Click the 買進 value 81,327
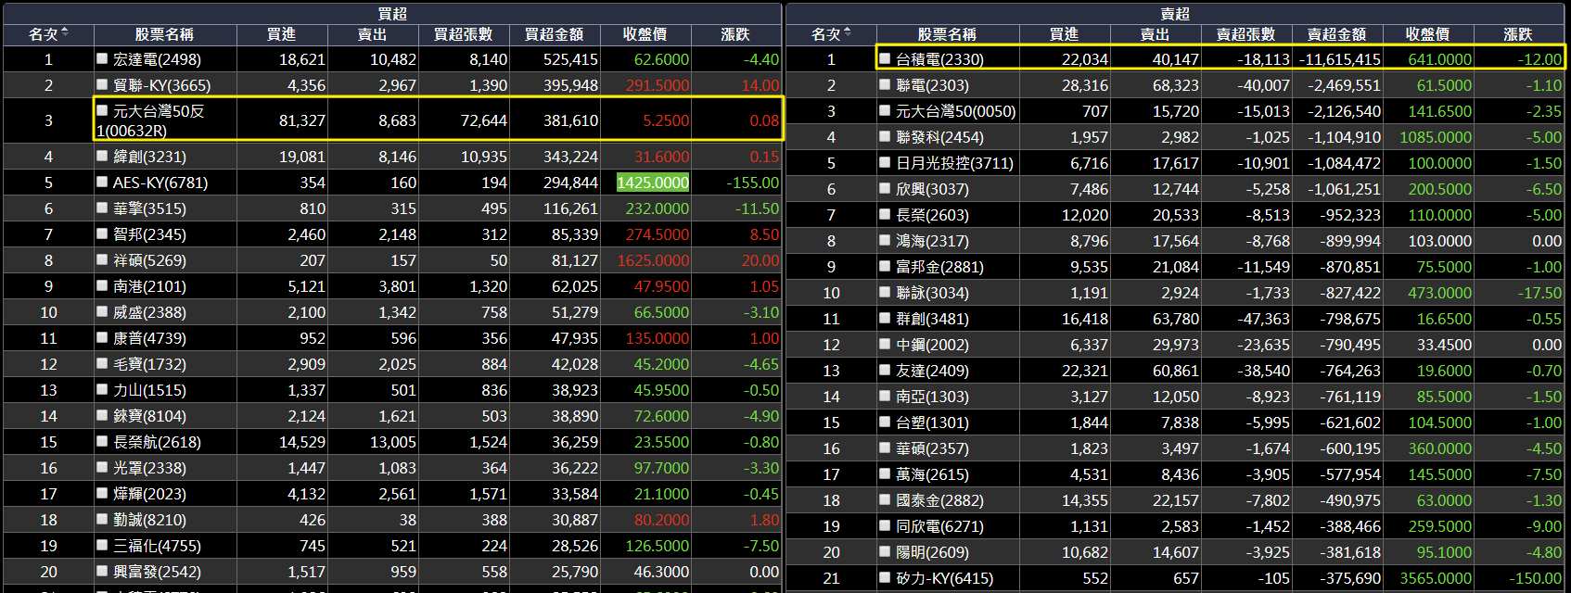 pos(302,120)
